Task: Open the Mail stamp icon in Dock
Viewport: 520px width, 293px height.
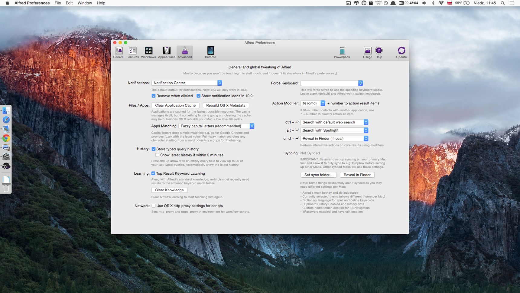Action: click(x=6, y=129)
